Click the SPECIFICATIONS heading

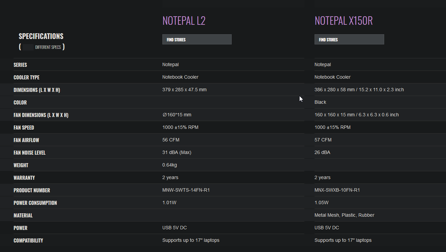pos(41,36)
